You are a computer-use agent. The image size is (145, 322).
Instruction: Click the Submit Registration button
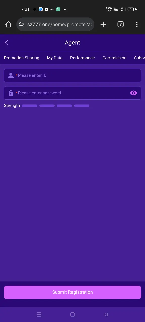click(x=72, y=292)
